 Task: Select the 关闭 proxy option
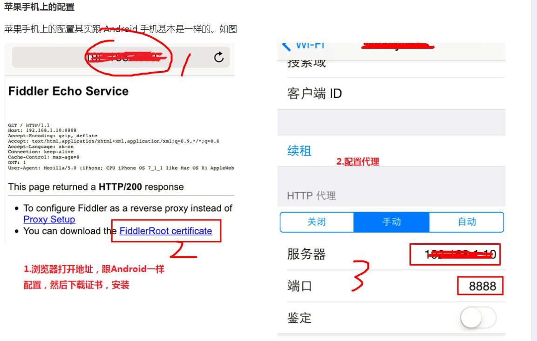tap(317, 222)
